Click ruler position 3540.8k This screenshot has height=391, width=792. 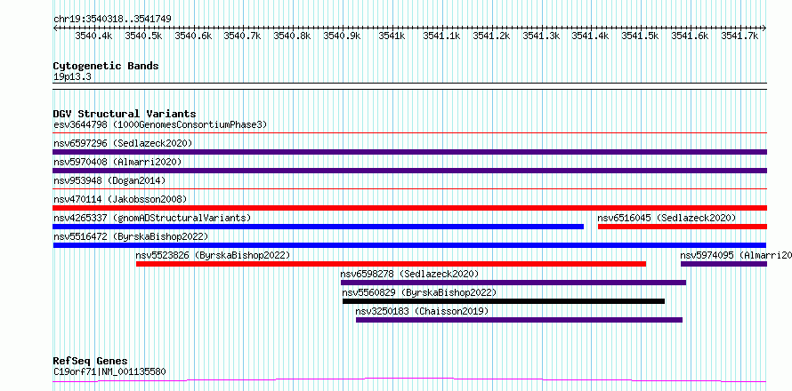point(293,36)
